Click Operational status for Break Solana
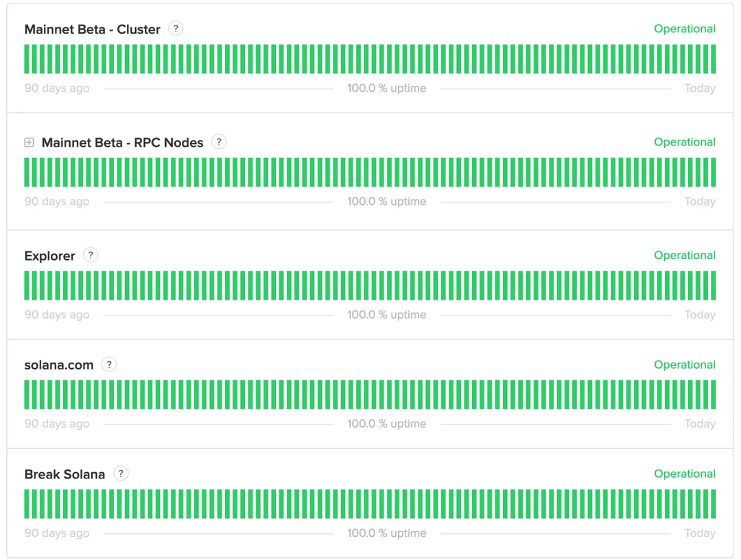 coord(685,474)
